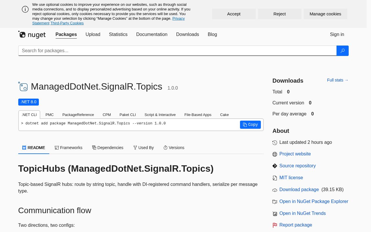Click Sign in

337,35
